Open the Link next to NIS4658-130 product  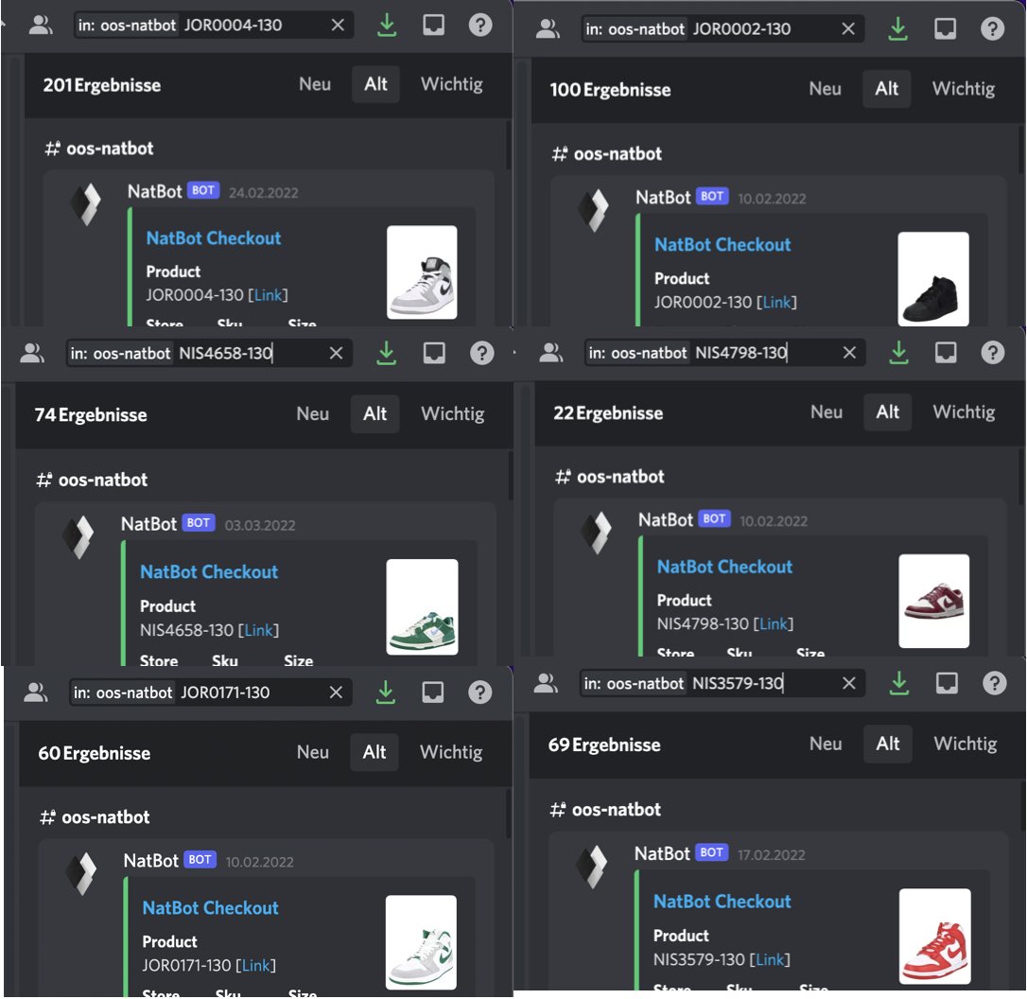coord(259,630)
